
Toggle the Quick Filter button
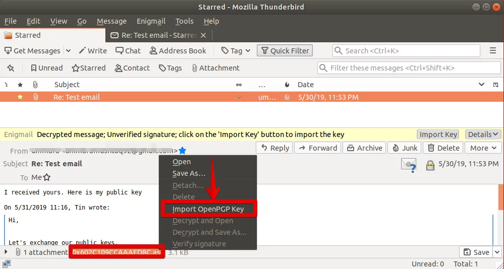coord(285,51)
